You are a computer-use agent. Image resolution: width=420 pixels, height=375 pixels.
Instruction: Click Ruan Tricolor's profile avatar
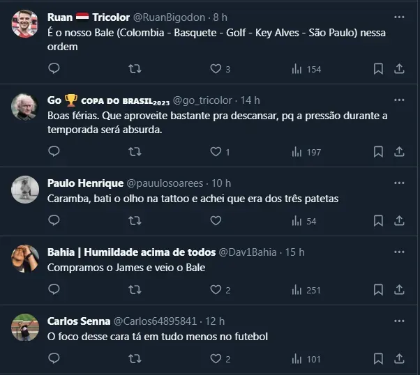(25, 24)
